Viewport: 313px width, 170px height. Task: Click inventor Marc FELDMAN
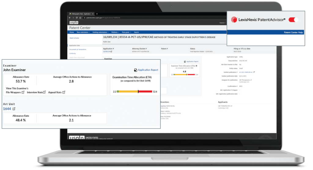(x=165, y=117)
